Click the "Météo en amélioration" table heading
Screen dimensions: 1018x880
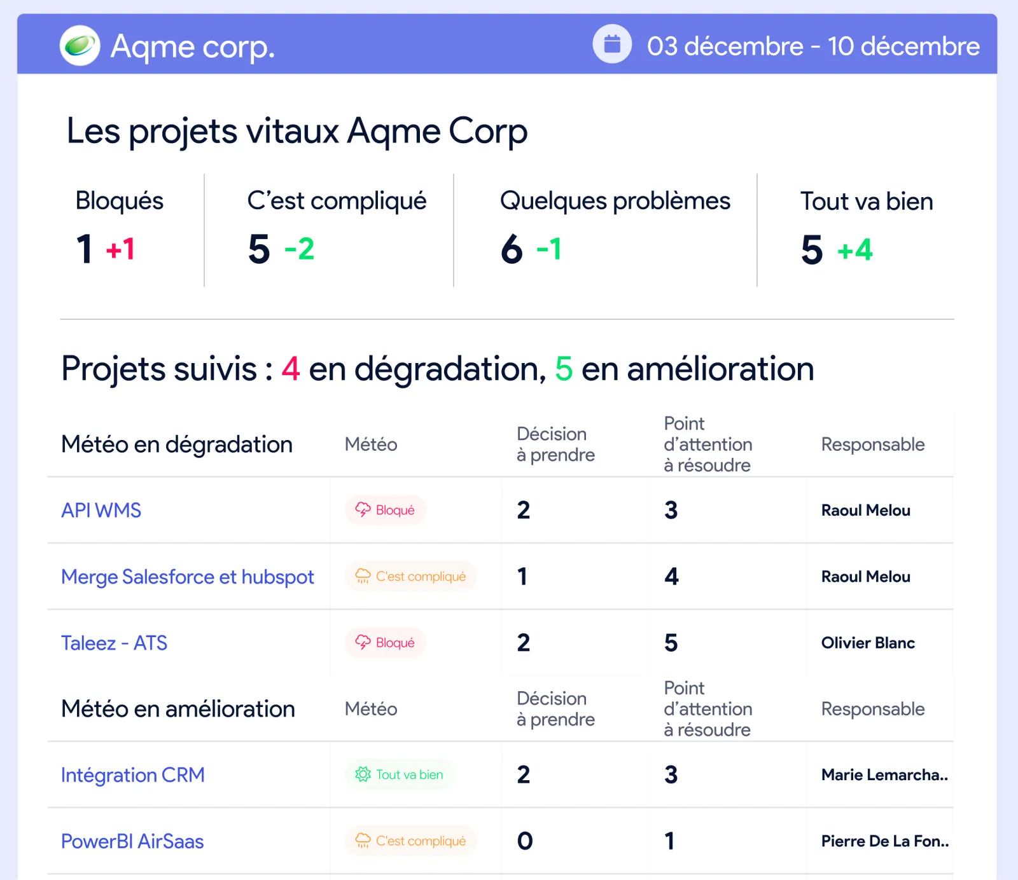pyautogui.click(x=178, y=709)
